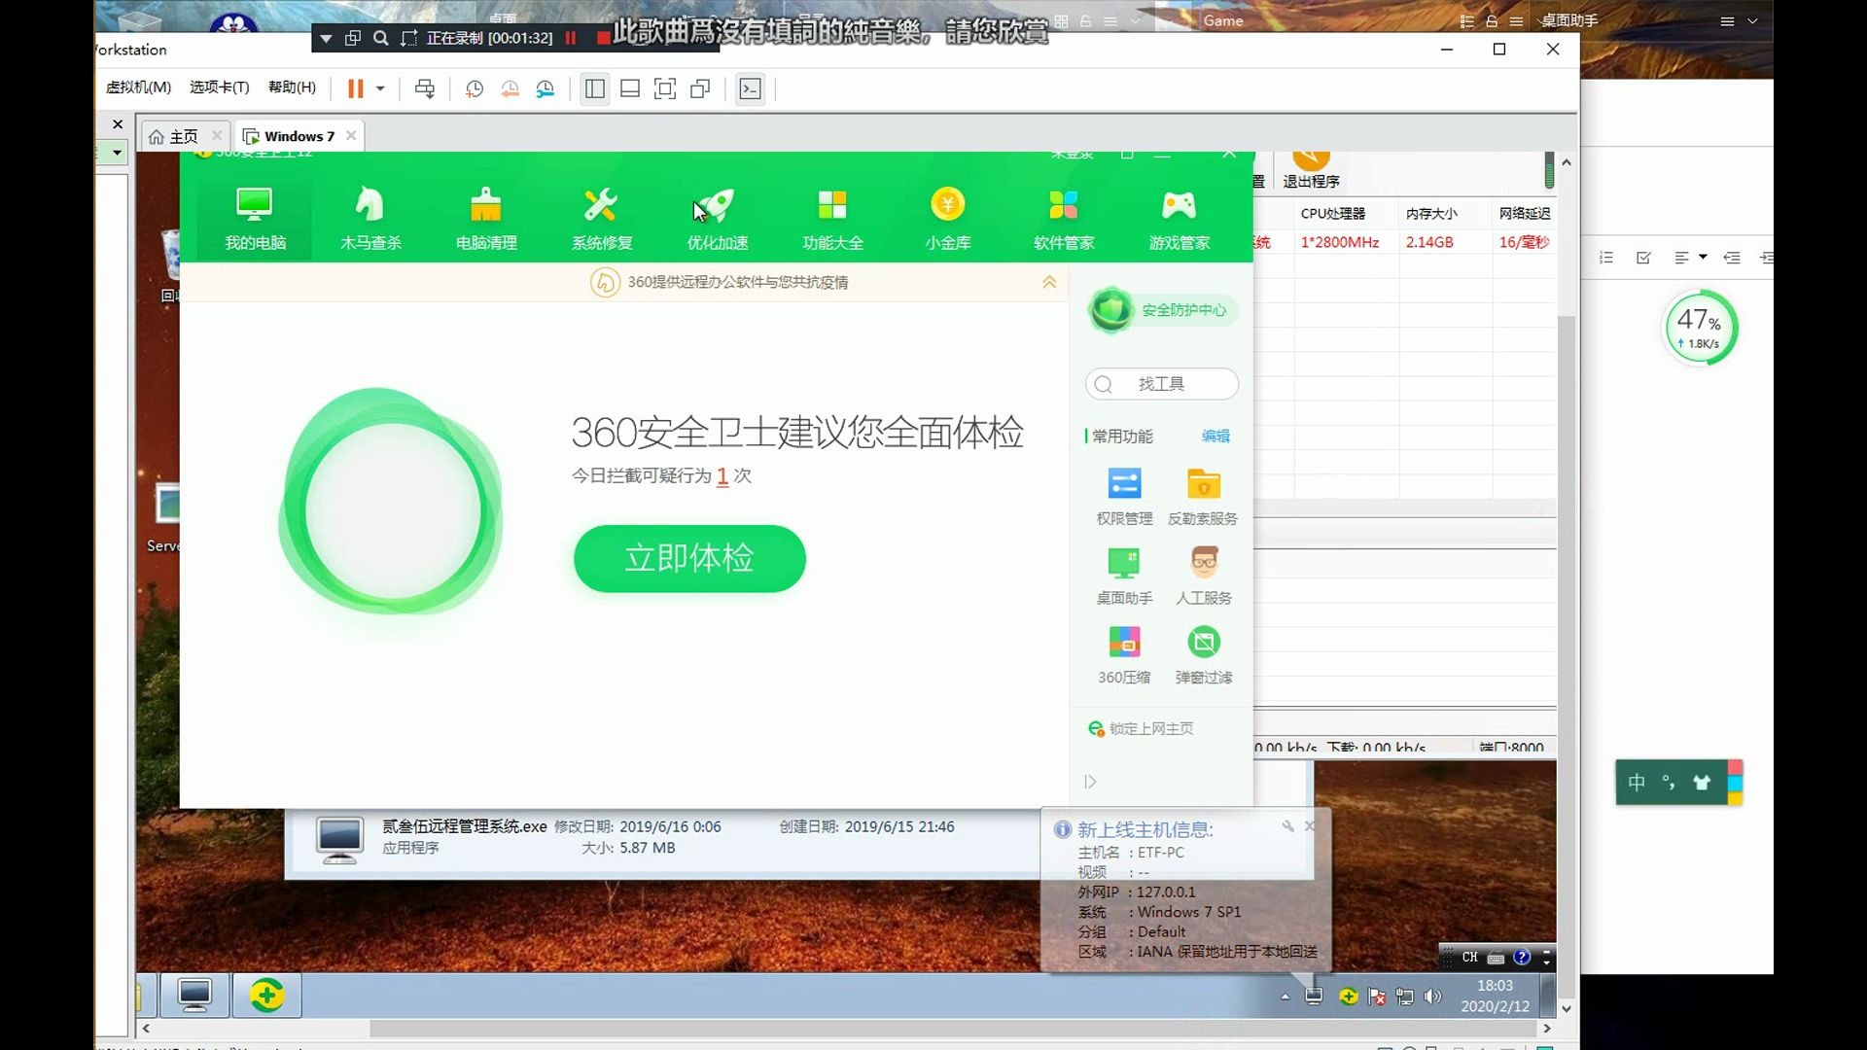Open VMware 选项卡(T) menu
The height and width of the screenshot is (1050, 1867).
[219, 87]
